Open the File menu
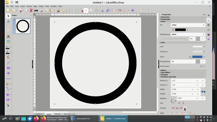 pyautogui.click(x=7, y=6)
